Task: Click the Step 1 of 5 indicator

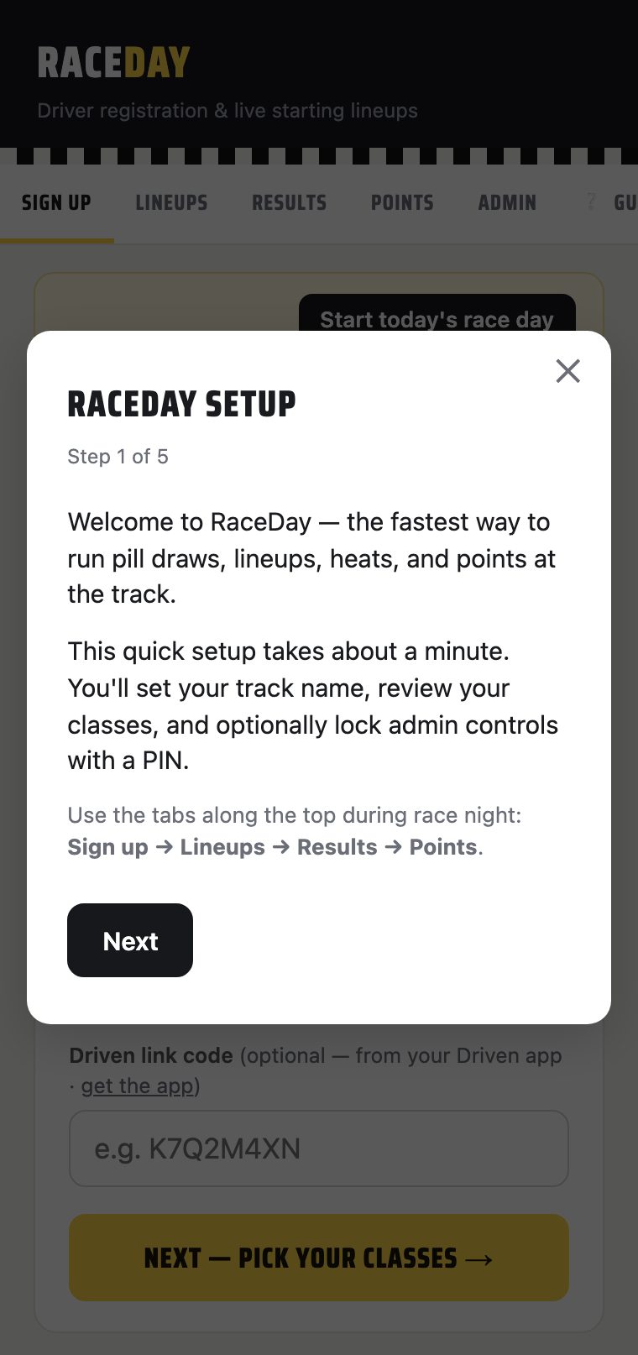Action: pyautogui.click(x=118, y=457)
